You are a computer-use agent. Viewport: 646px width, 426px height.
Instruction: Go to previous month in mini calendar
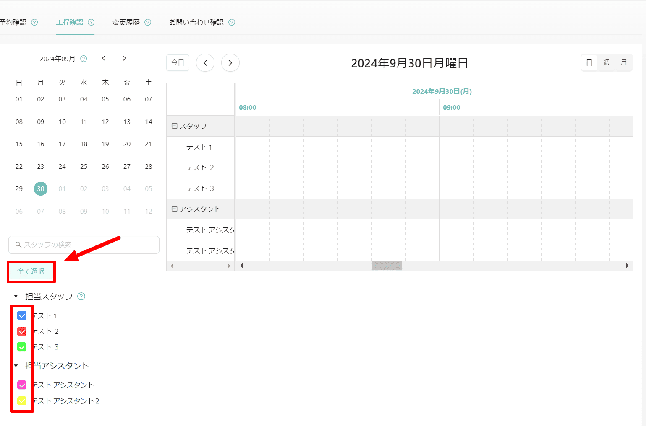click(x=104, y=58)
